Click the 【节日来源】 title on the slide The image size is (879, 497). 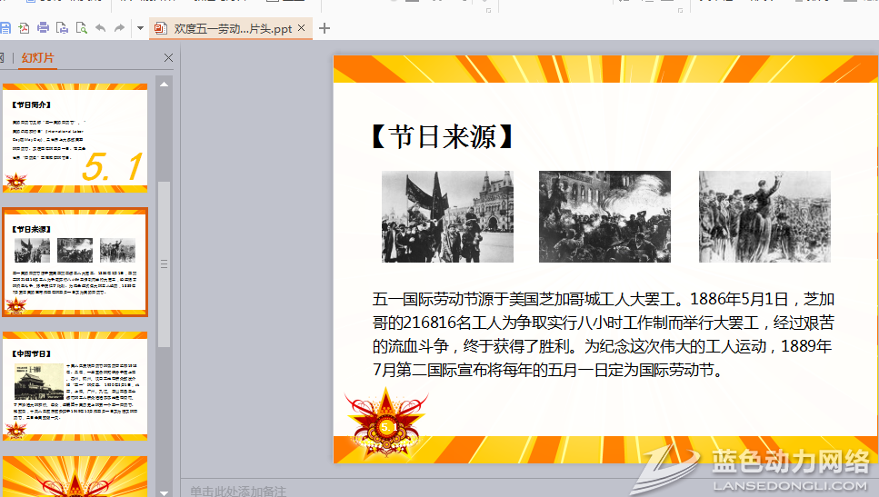point(443,136)
